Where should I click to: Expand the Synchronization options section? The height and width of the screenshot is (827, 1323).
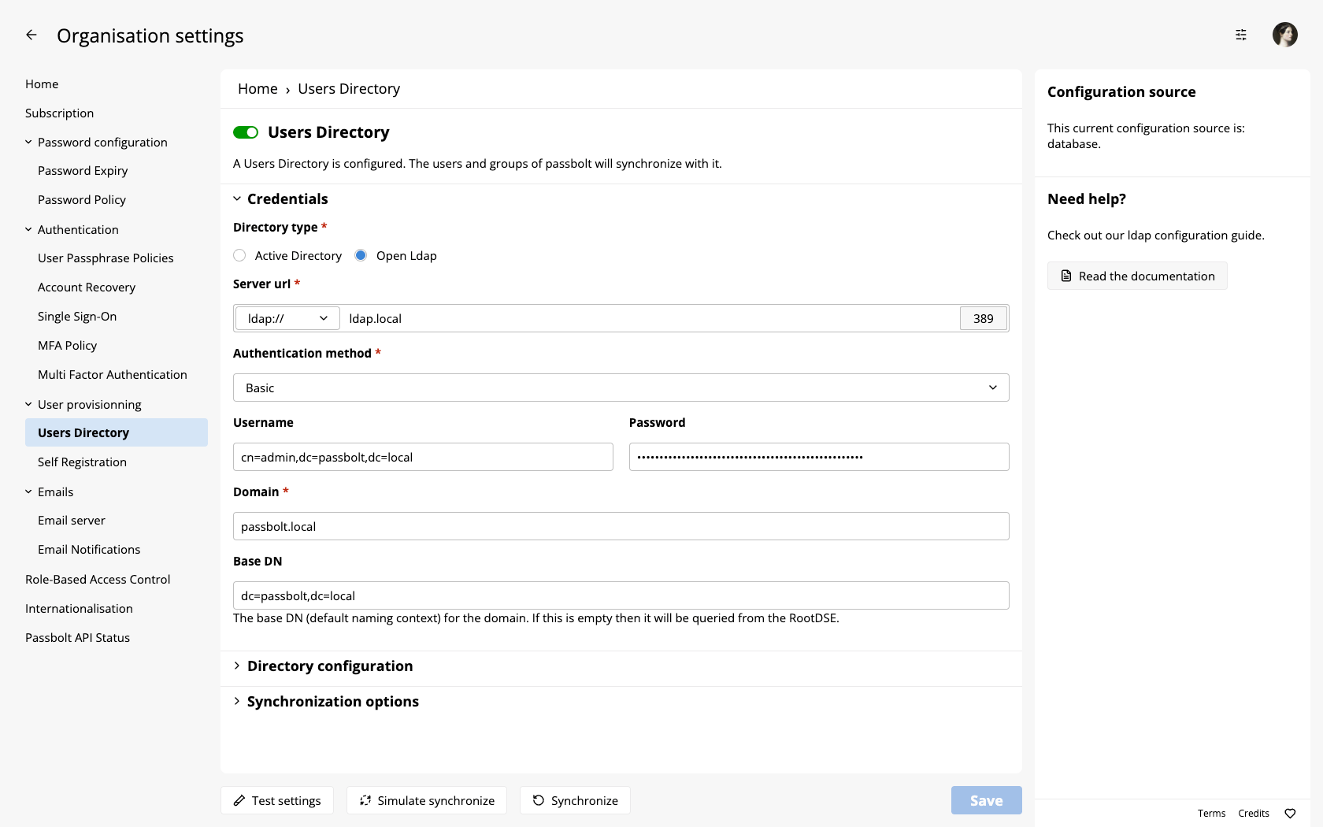pos(326,701)
